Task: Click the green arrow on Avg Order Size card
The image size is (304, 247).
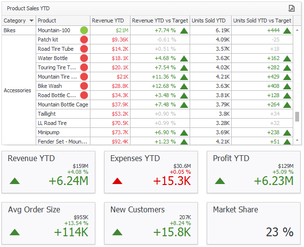Action: pos(15,232)
